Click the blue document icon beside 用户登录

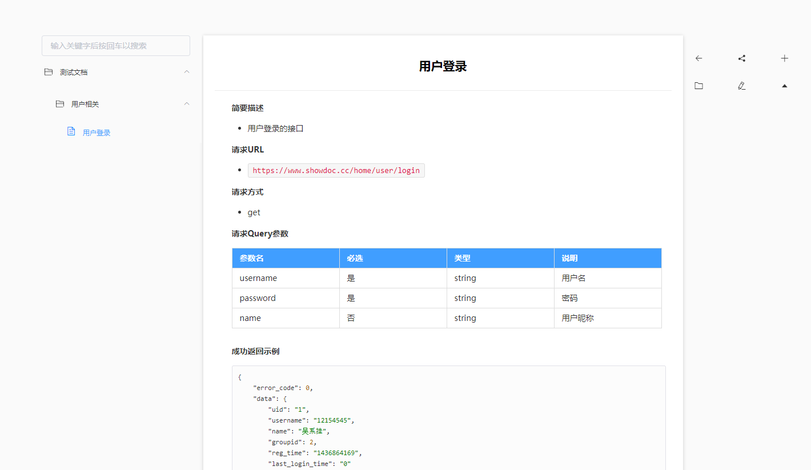pyautogui.click(x=71, y=131)
